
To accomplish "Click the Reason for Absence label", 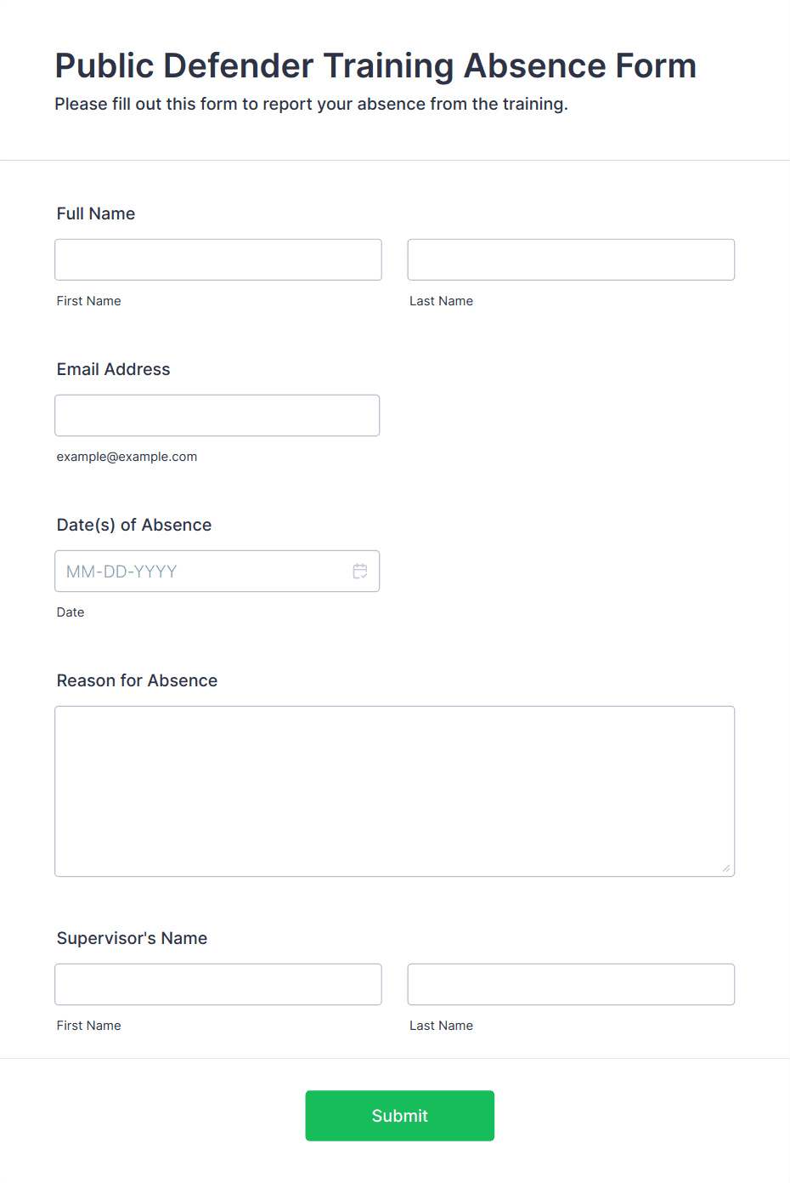I will 138,680.
